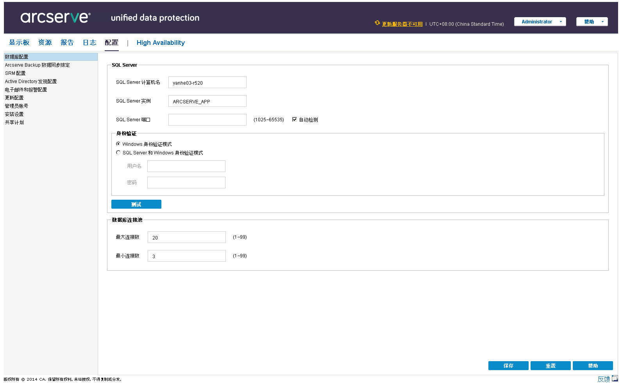The image size is (622, 383).
Task: Click the arcserve logo
Action: click(55, 18)
